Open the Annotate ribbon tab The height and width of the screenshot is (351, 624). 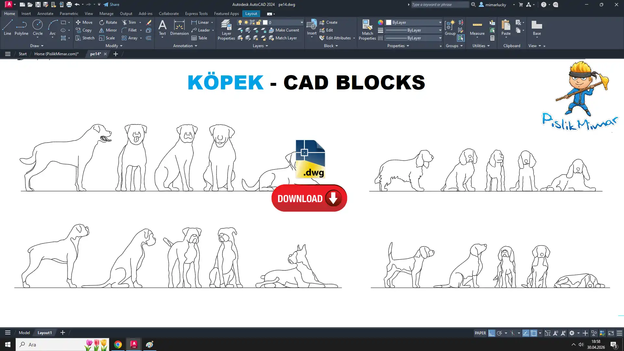(45, 14)
